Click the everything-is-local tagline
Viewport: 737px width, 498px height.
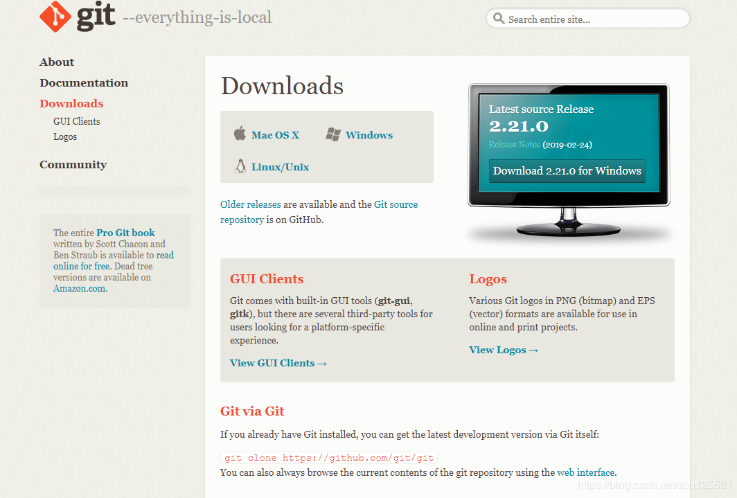click(197, 17)
